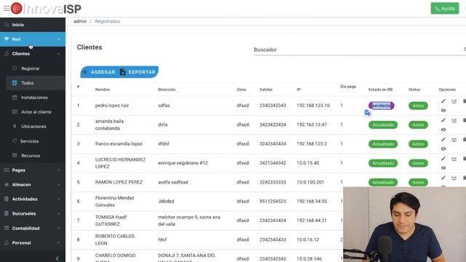Click the network icon in amanda baila row
Screen dimensions: 466x262
pyautogui.click(x=454, y=120)
